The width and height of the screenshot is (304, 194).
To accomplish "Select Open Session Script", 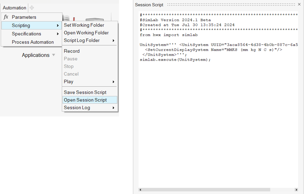I will tap(85, 100).
